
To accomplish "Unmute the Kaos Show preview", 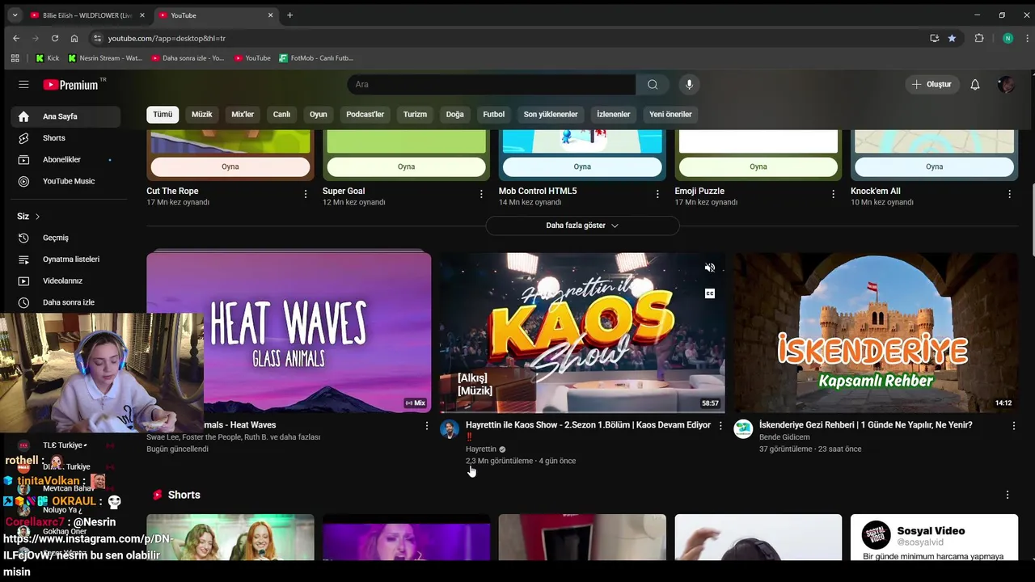I will click(x=710, y=268).
